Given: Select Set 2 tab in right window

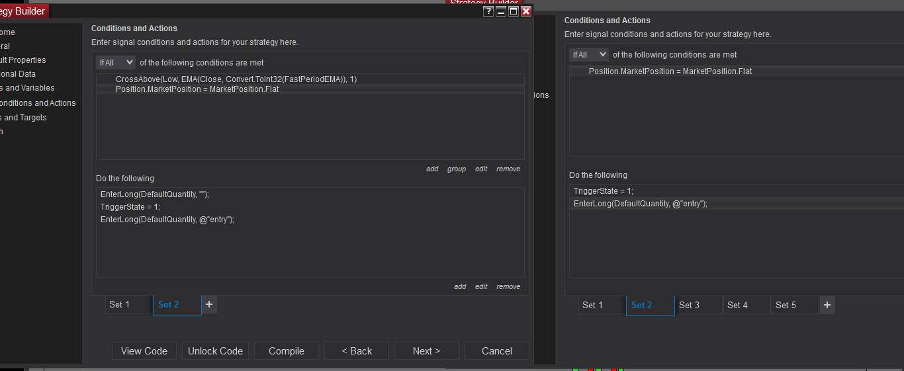Looking at the screenshot, I should [651, 305].
